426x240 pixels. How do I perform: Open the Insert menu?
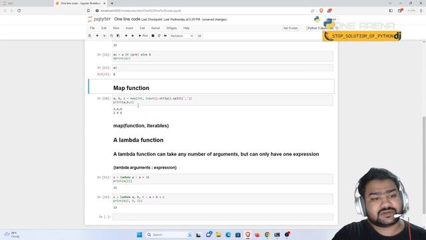tap(129, 28)
